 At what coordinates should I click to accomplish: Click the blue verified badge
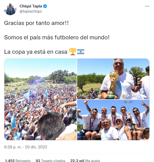pos(45,6)
